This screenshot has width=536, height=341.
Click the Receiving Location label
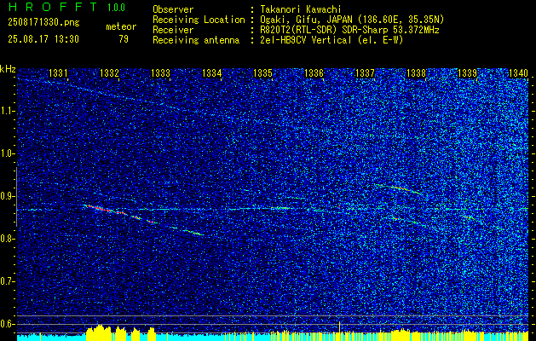click(x=199, y=20)
